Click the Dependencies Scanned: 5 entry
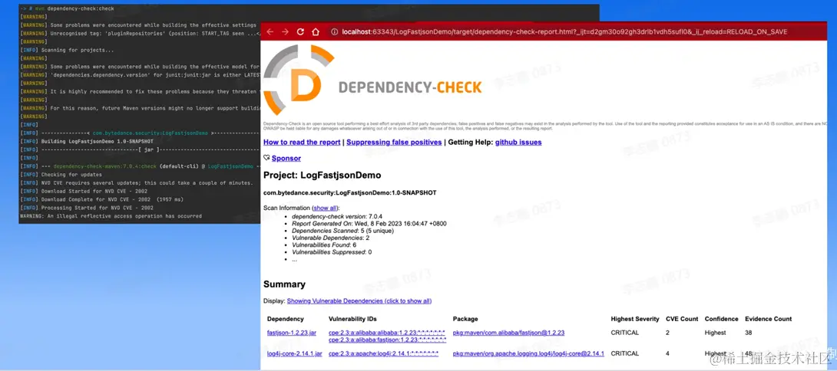Screen dimensions: 837x371 (342, 231)
